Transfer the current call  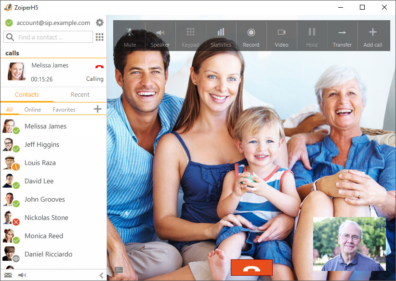pyautogui.click(x=342, y=37)
